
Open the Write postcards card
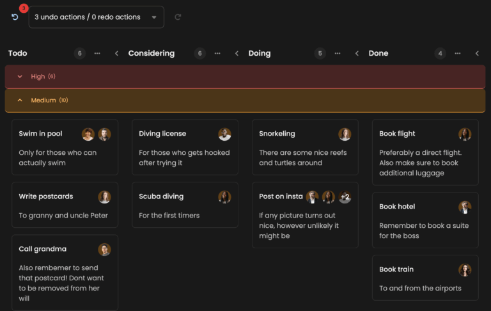tap(65, 205)
